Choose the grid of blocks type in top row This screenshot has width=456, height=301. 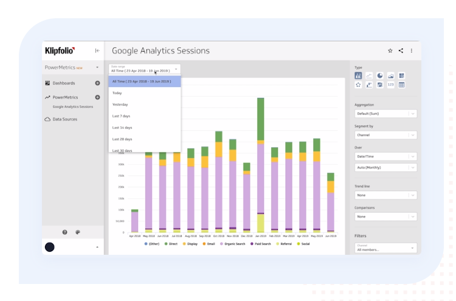[401, 76]
